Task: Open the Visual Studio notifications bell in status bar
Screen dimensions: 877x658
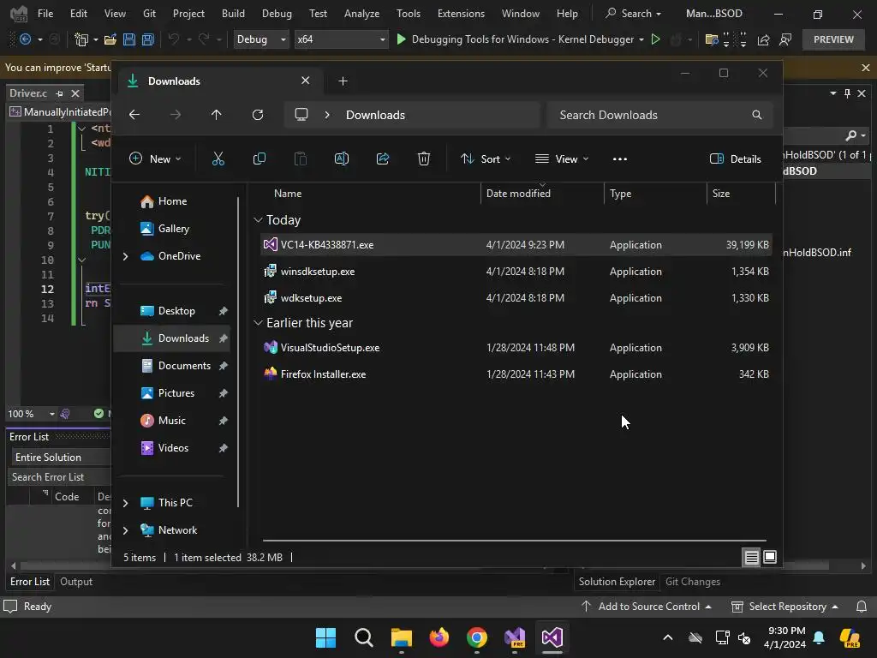Action: pos(862,607)
